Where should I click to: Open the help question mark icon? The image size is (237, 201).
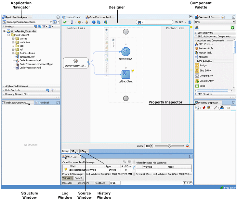pyautogui.click(x=190, y=22)
